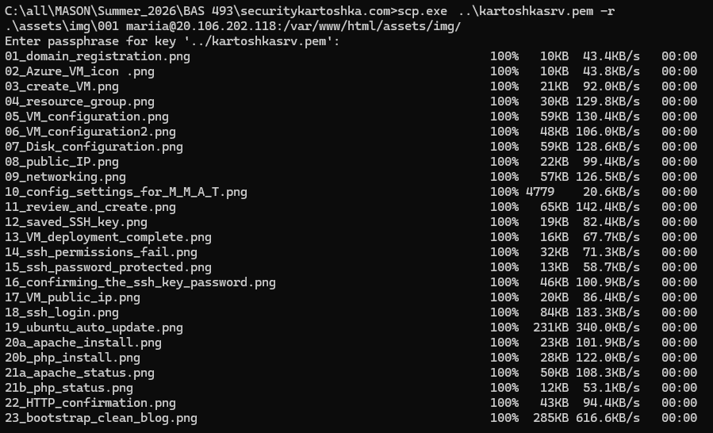Select the 20b_php_install.png filename
The height and width of the screenshot is (433, 713).
(x=72, y=358)
